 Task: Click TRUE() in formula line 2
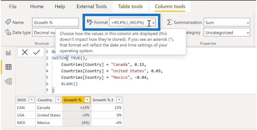pyautogui.click(x=78, y=58)
